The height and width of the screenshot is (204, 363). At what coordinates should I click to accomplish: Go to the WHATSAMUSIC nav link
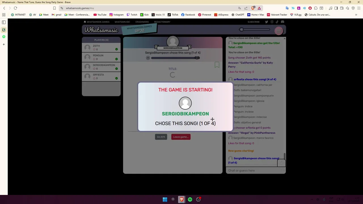122,22
